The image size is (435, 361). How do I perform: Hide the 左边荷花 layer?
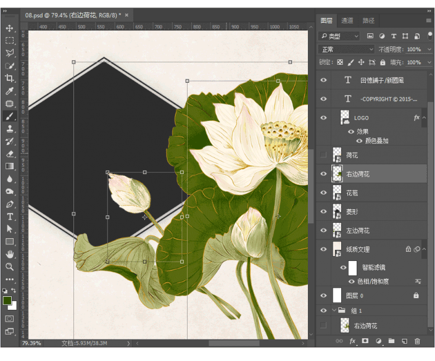[x=323, y=230]
